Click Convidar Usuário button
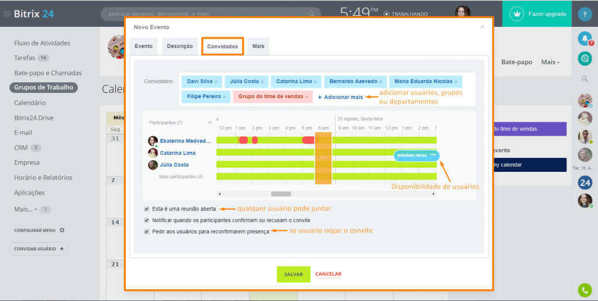Screen dimensions: 598x301 (x=39, y=249)
